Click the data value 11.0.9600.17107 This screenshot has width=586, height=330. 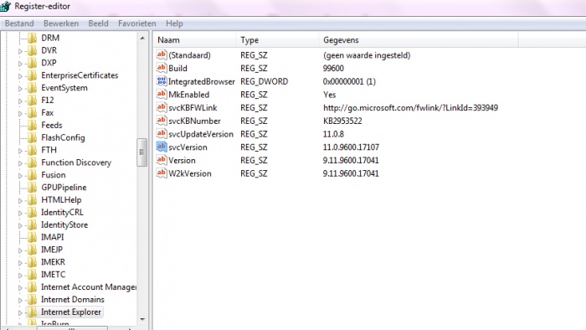351,147
